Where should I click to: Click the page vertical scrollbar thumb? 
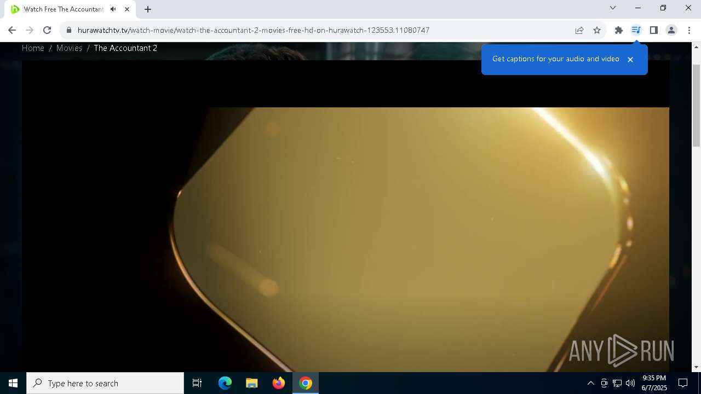696,105
